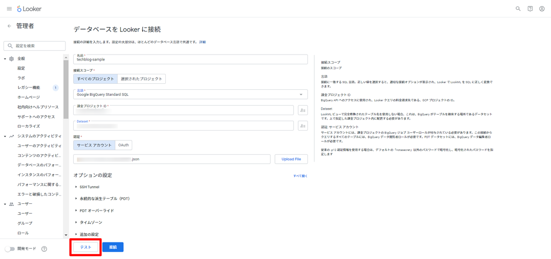This screenshot has width=551, height=259.
Task: Expand the PDT オーバーライド section
Action: click(96, 211)
